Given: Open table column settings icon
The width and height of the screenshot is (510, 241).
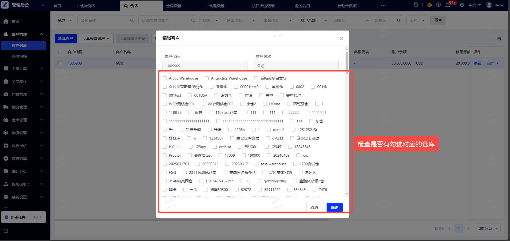Looking at the screenshot, I should tap(499, 39).
